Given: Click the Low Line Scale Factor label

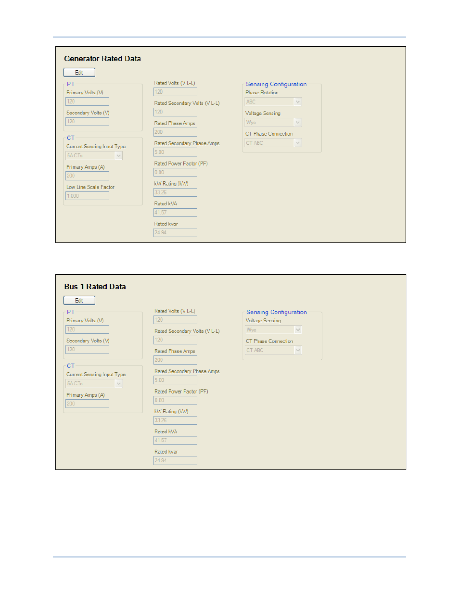Looking at the screenshot, I should [x=90, y=188].
